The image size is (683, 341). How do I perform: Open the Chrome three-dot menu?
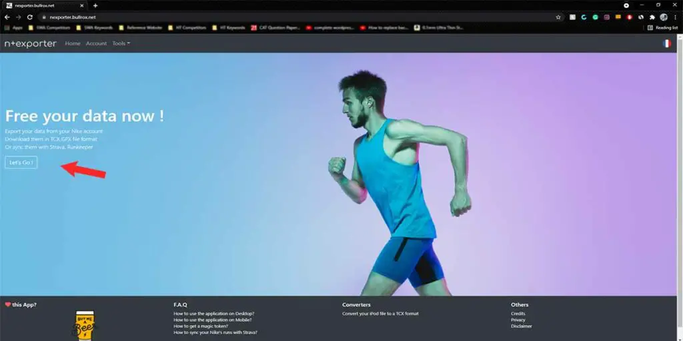tap(675, 17)
